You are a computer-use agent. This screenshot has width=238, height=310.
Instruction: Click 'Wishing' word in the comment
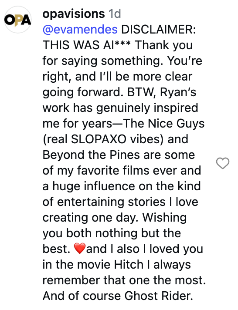(164, 217)
